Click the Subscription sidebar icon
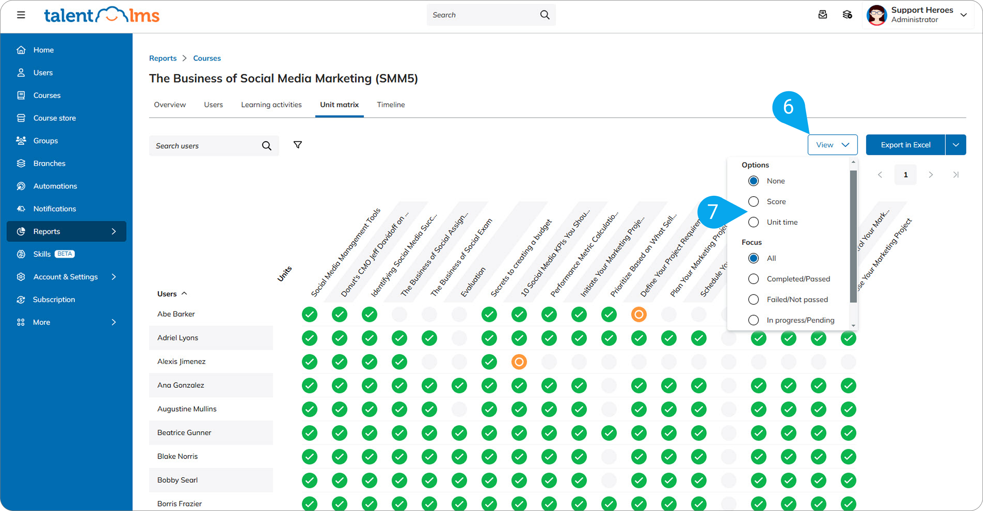983x511 pixels. (x=21, y=299)
